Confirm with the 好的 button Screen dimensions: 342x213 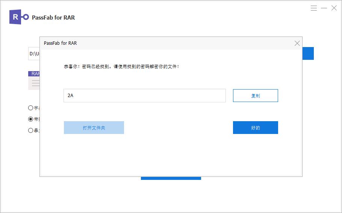(255, 128)
